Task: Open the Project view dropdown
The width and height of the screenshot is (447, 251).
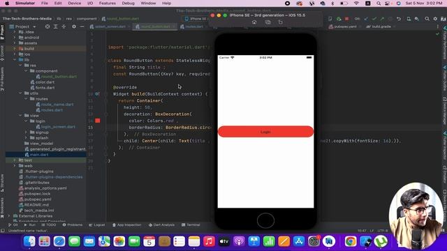Action: 23,26
